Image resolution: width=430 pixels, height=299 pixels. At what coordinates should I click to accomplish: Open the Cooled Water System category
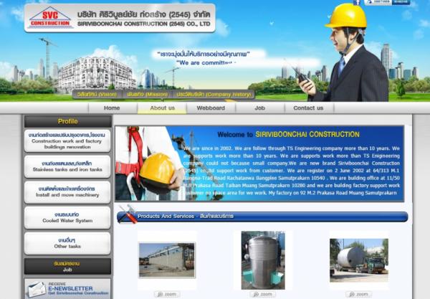coord(67,217)
